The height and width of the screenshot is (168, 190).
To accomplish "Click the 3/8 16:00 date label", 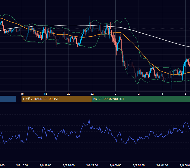I will [22, 165].
